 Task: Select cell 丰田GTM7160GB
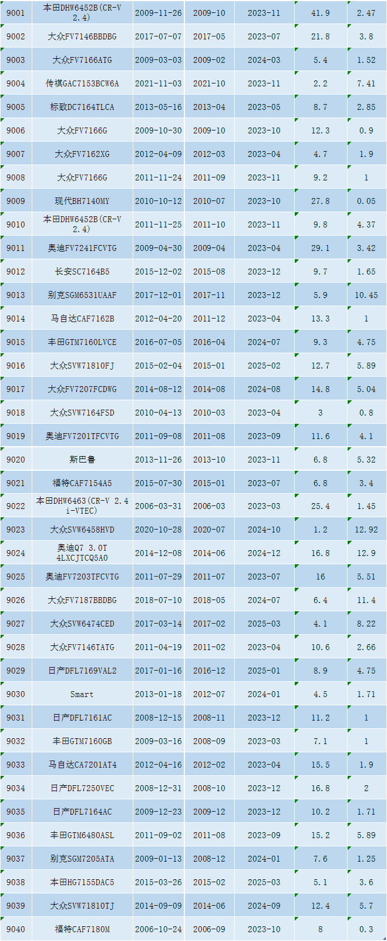[x=82, y=741]
